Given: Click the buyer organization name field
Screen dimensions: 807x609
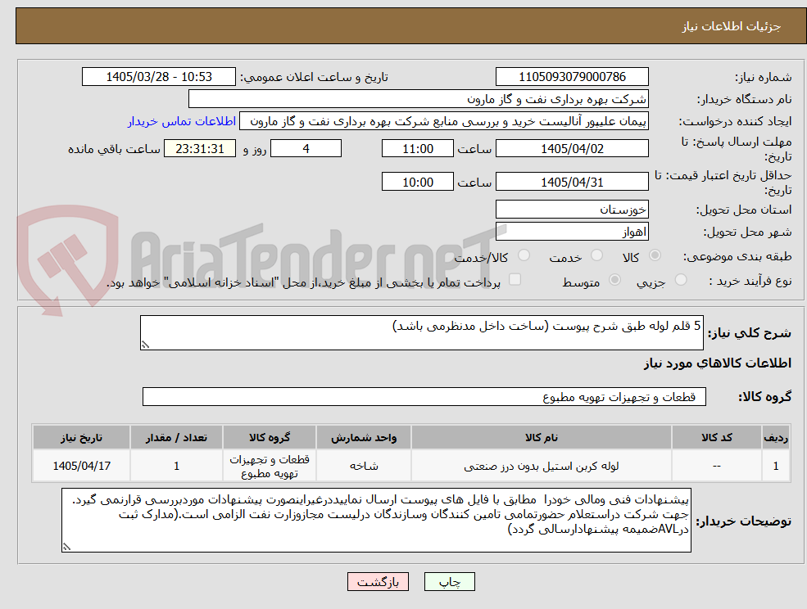Looking at the screenshot, I should point(419,99).
